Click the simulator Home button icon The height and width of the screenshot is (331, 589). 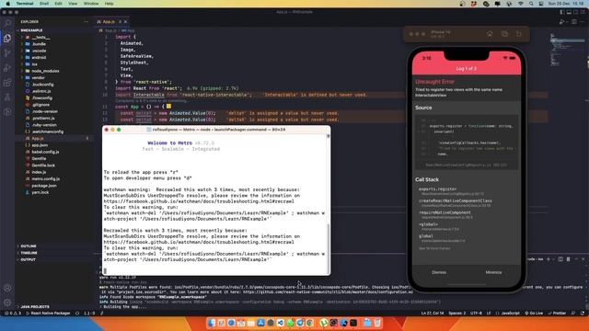[x=490, y=34]
